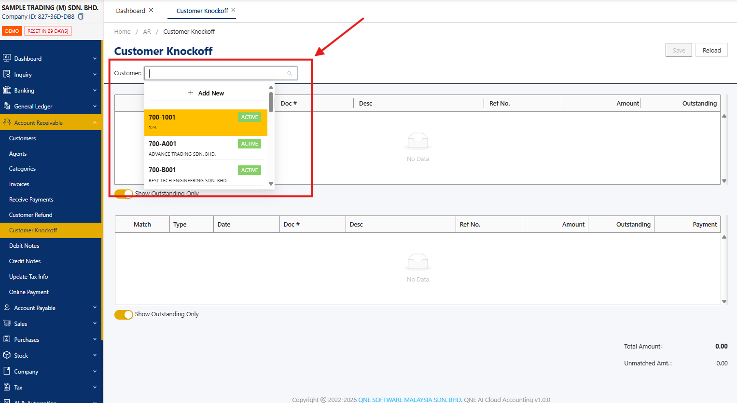Image resolution: width=737 pixels, height=403 pixels.
Task: Click the Dashboard sidebar icon
Action: (x=7, y=58)
